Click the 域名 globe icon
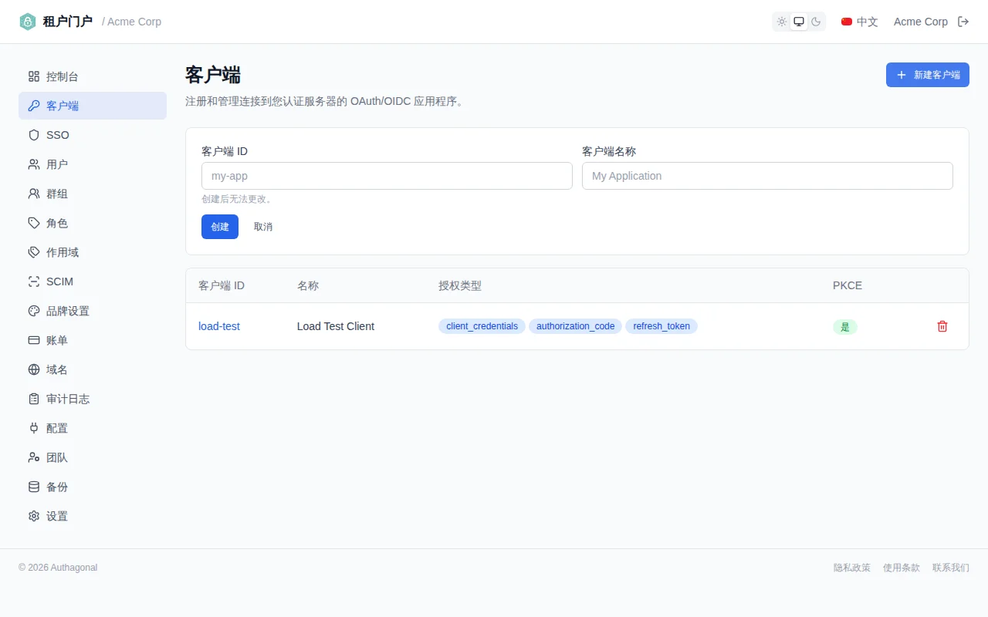988x617 pixels. point(34,369)
